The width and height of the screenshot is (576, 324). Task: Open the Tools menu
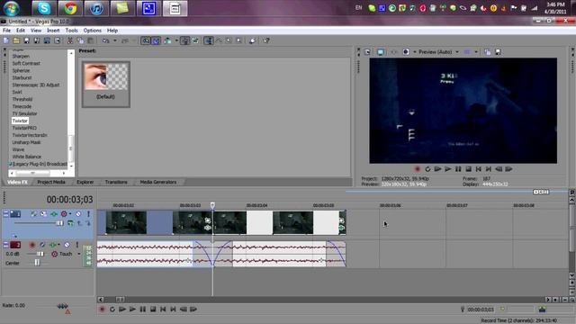point(71,31)
